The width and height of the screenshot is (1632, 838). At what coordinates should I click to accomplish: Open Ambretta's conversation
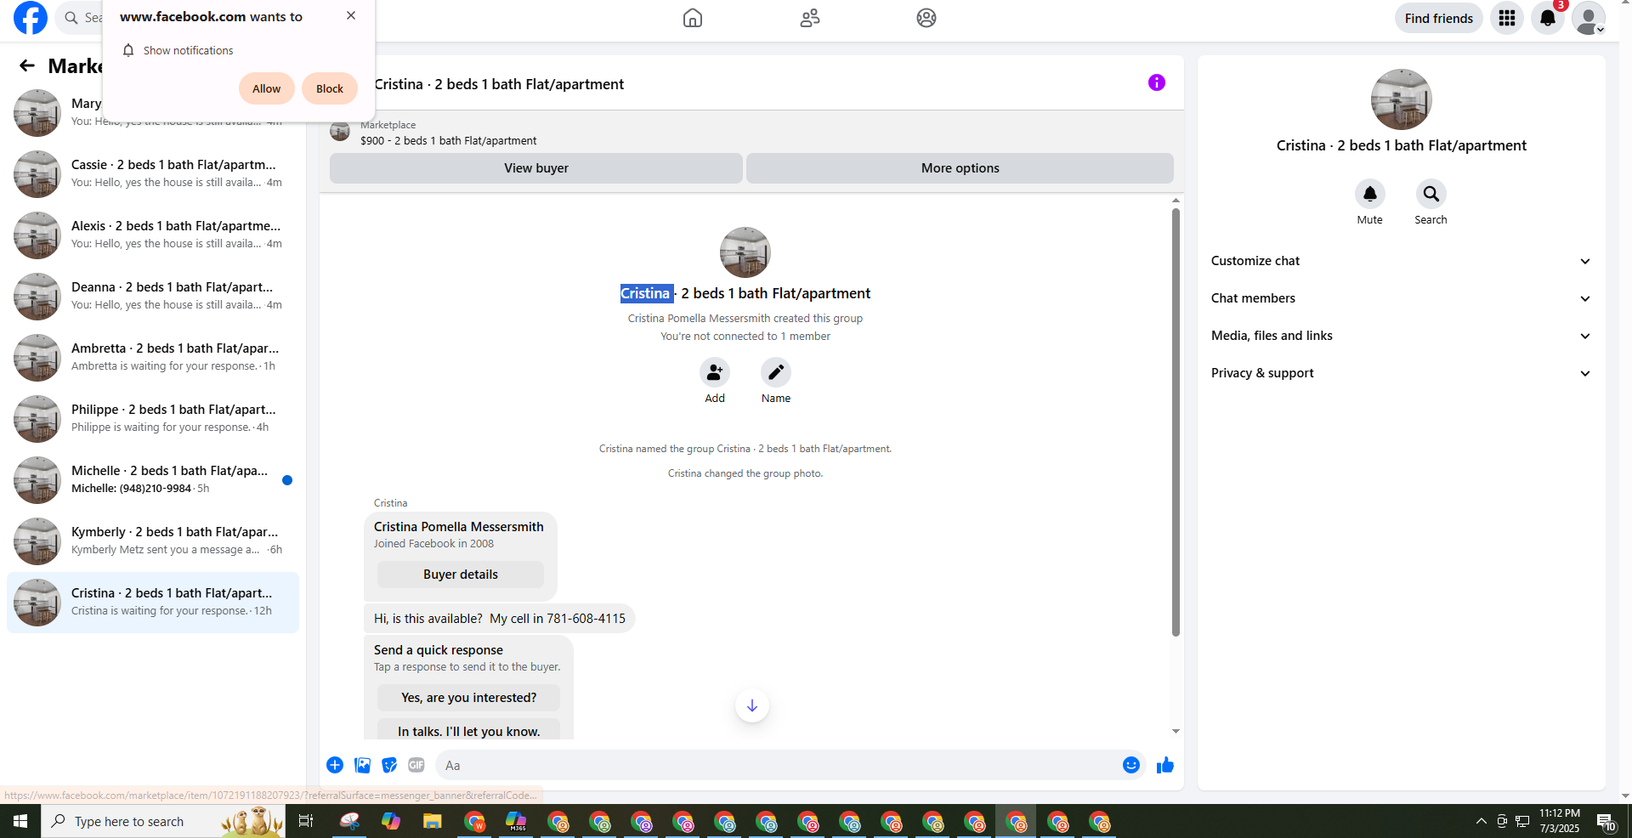click(x=153, y=358)
